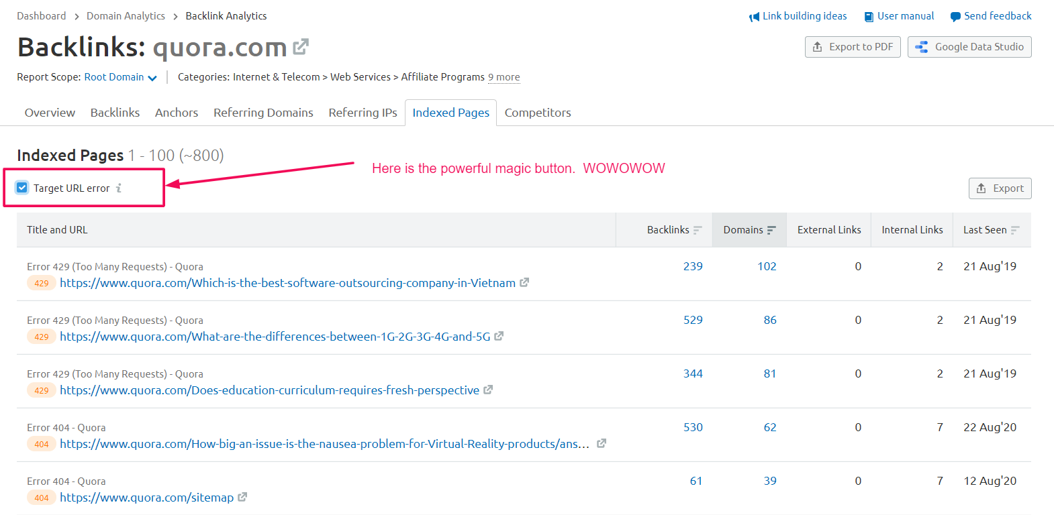Image resolution: width=1054 pixels, height=515 pixels.
Task: Click backlinks count 529
Action: click(x=693, y=320)
